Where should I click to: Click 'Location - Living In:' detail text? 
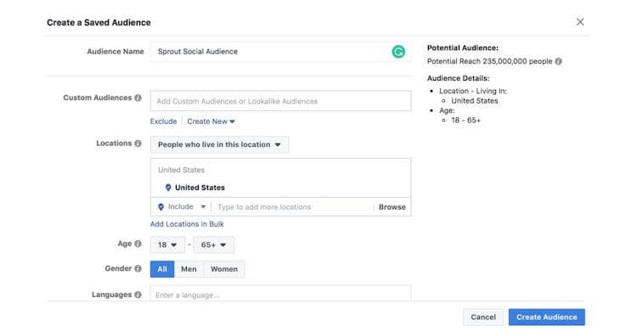click(x=473, y=91)
